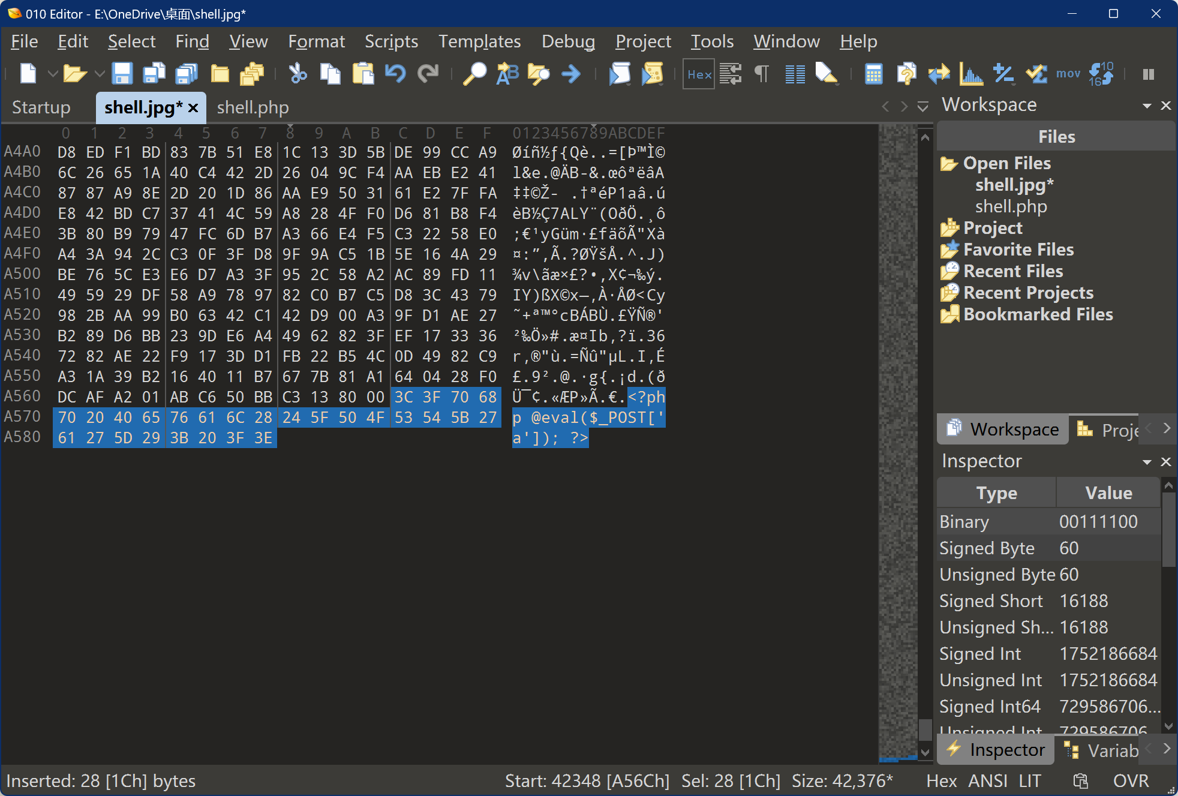Toggle OVR overwrite mode in status bar
This screenshot has width=1178, height=796.
[1131, 780]
